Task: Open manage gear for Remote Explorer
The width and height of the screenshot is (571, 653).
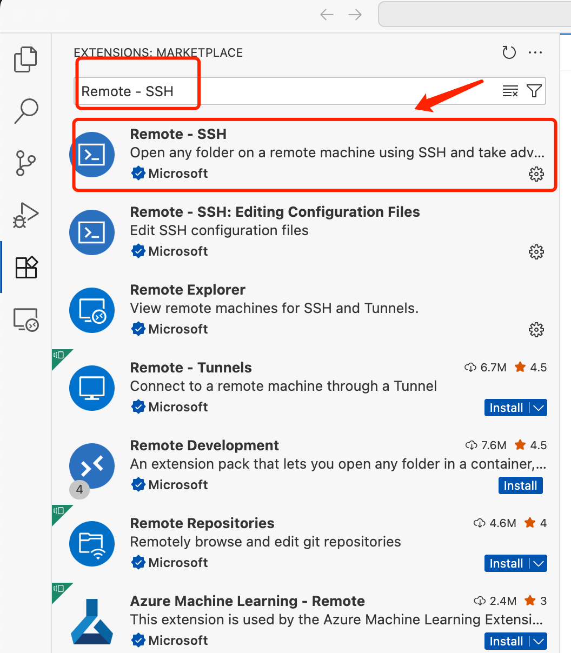Action: tap(536, 329)
